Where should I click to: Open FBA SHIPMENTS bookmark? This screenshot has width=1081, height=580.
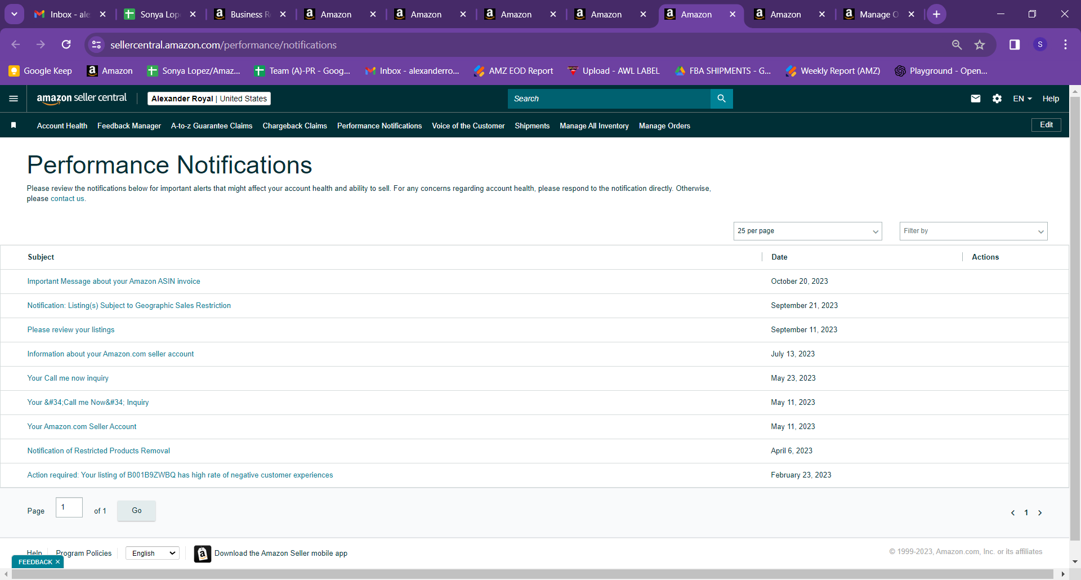click(x=723, y=71)
